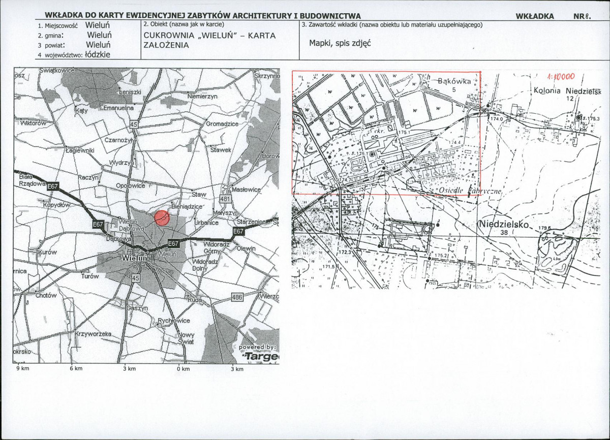Click the 'Skrzynno' label at map corner
The width and height of the screenshot is (610, 440).
[x=266, y=76]
